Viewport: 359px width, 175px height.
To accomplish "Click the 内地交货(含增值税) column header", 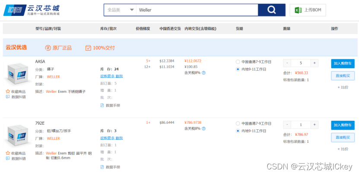I will point(200,29).
